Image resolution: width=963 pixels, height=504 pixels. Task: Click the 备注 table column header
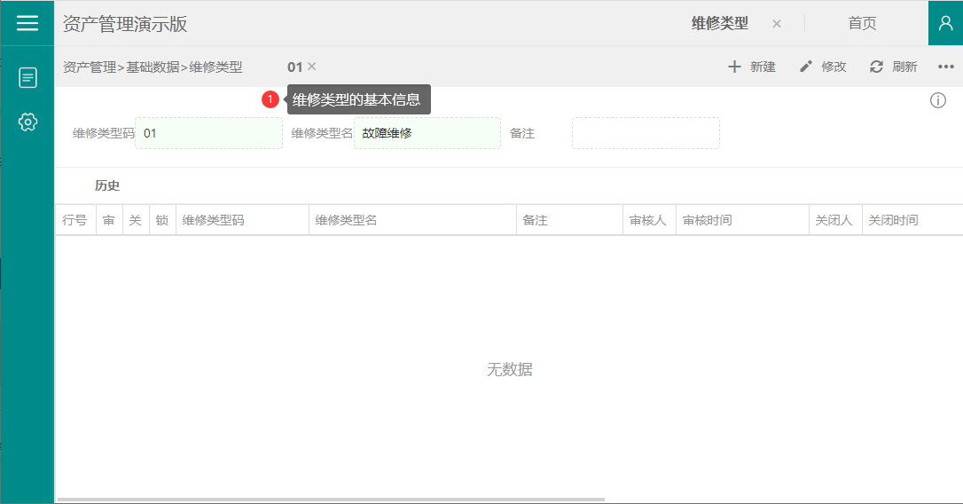[569, 220]
